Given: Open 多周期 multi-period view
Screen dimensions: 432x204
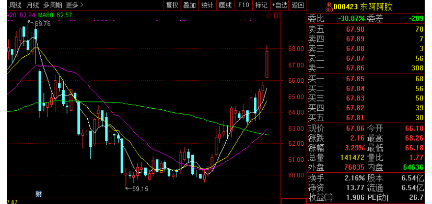Looking at the screenshot, I should (x=52, y=5).
